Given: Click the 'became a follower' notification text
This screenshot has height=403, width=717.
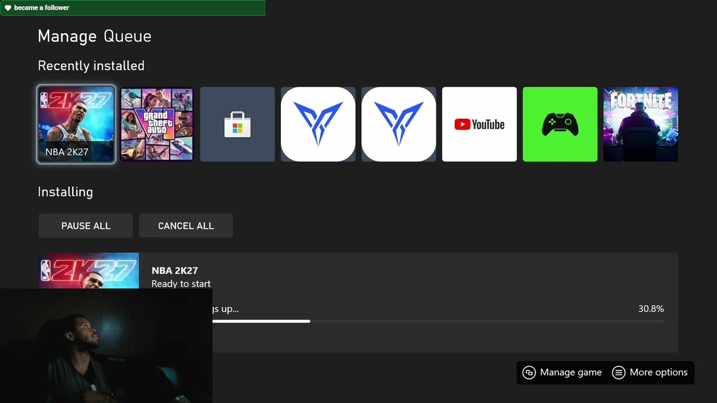Looking at the screenshot, I should [x=42, y=8].
